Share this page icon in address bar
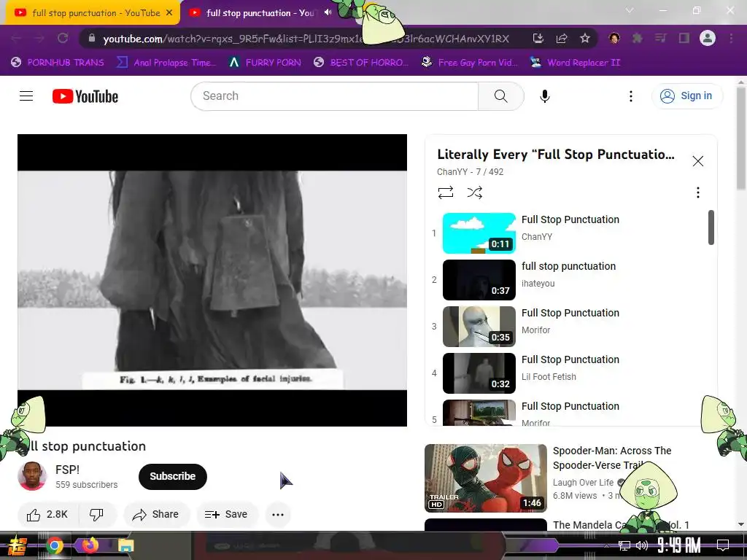This screenshot has width=747, height=560. (x=562, y=38)
